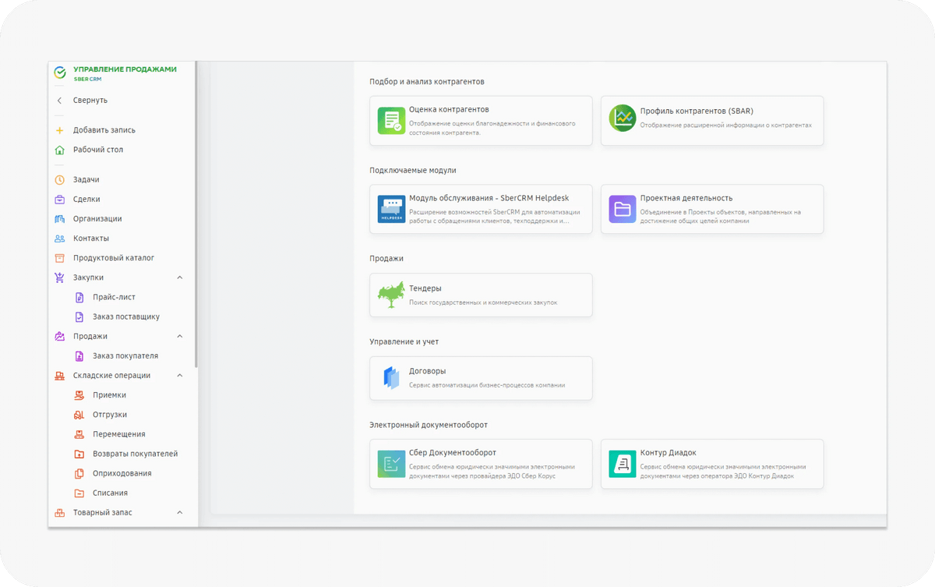Collapse the Товарный запас chevron

[180, 513]
